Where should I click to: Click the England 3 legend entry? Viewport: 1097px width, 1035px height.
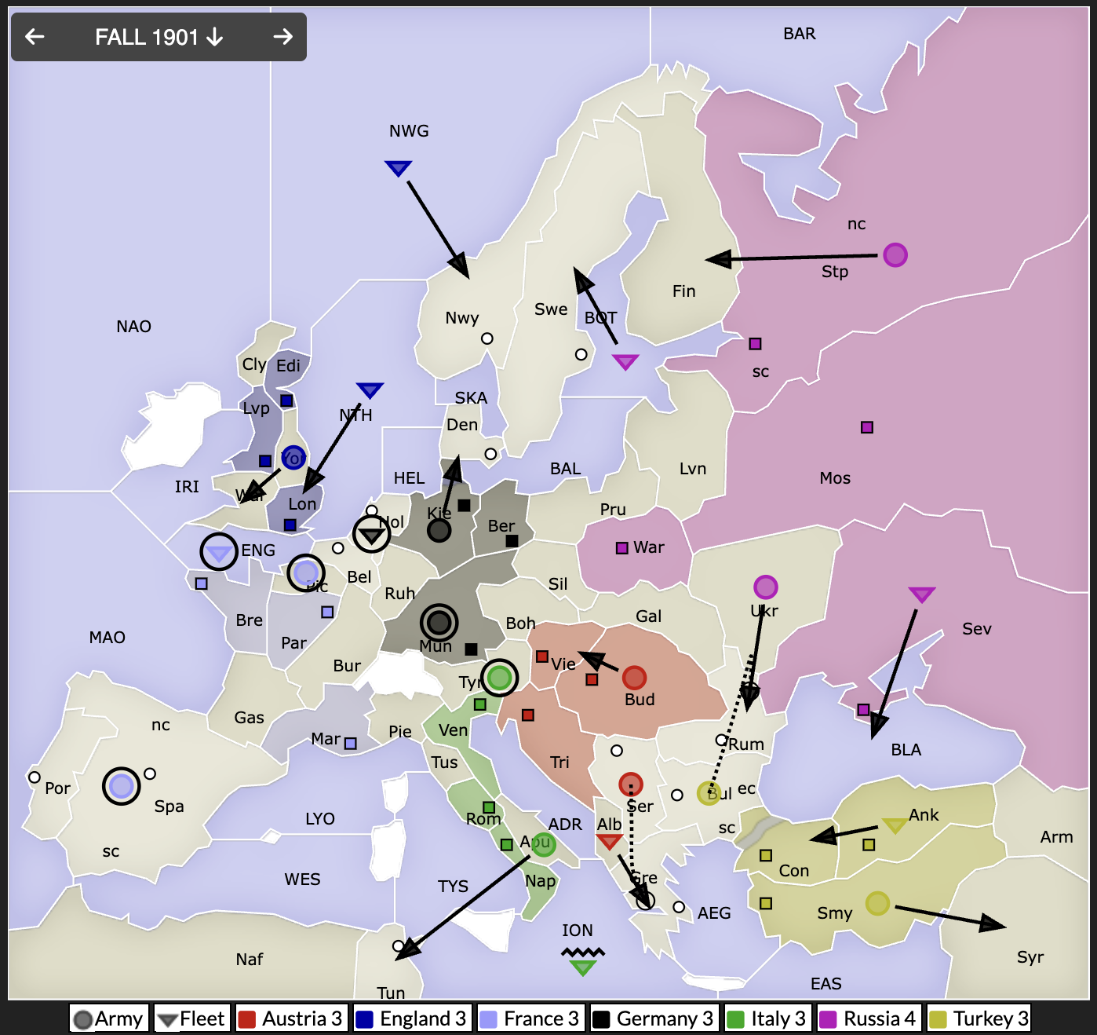pos(412,1019)
